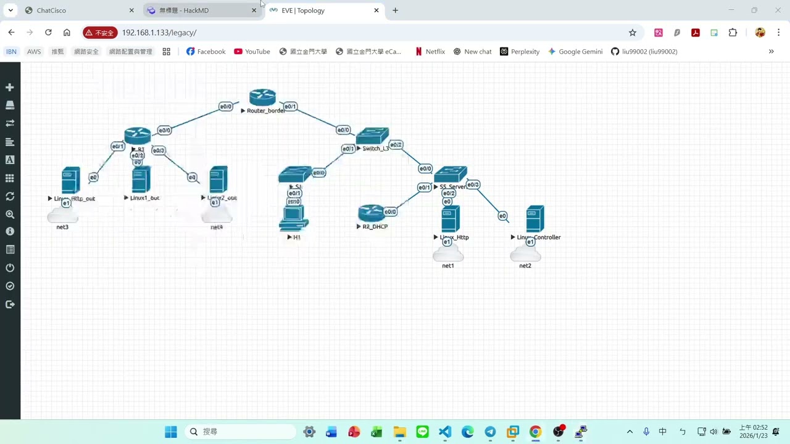Open File Explorer from the taskbar
The image size is (790, 444).
399,432
